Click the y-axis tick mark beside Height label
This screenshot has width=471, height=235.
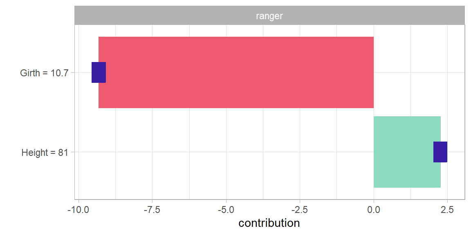[73, 152]
